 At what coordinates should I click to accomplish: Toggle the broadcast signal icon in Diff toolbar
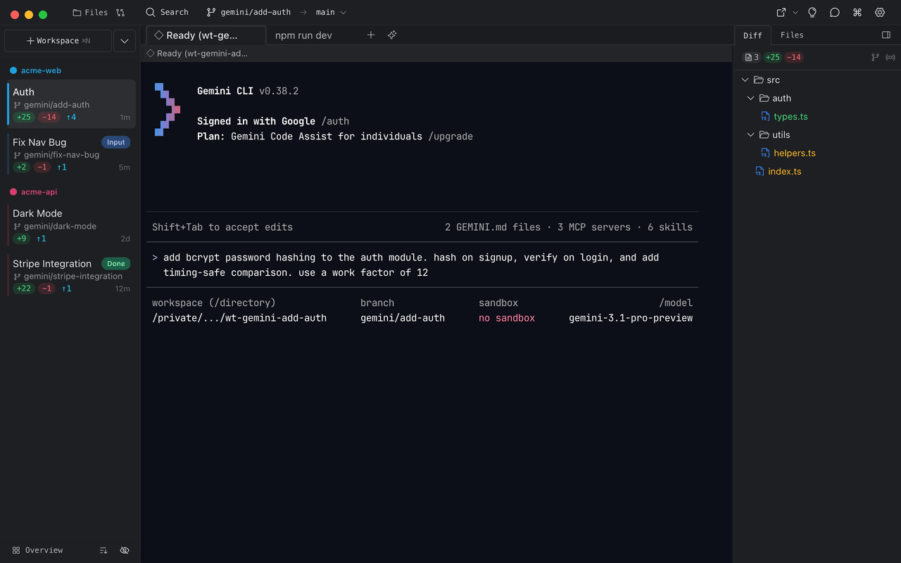[890, 58]
